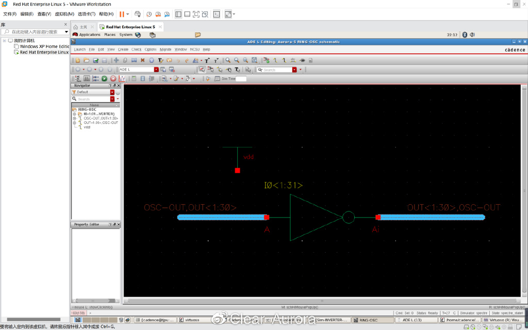Image resolution: width=528 pixels, height=330 pixels.
Task: Open the dropdown next to VMware pause button
Action: [128, 14]
